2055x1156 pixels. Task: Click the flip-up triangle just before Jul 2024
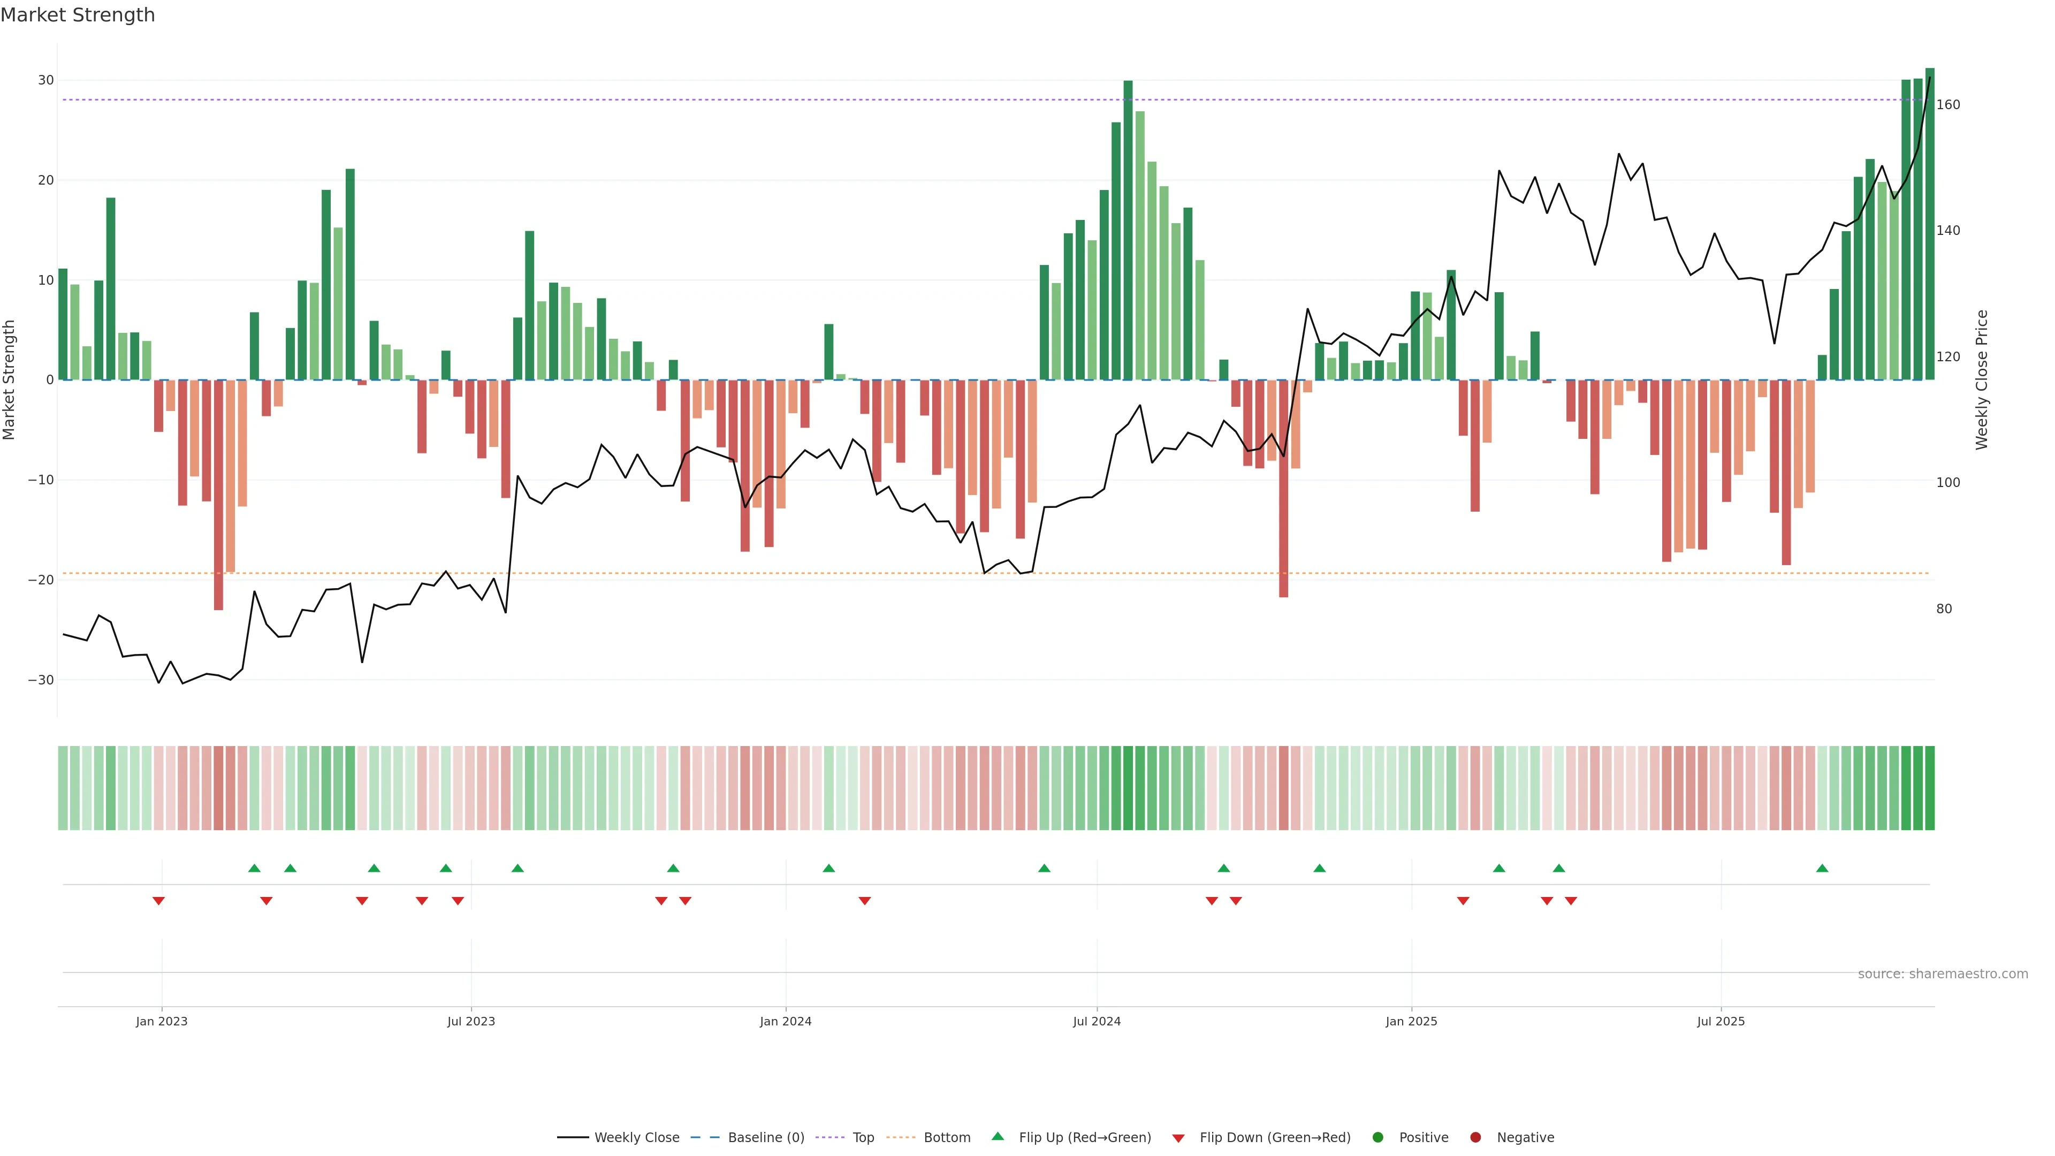[x=1044, y=868]
